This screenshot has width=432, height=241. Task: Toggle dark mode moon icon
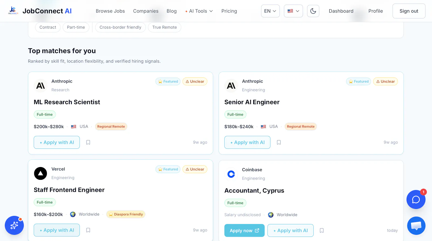[x=313, y=11]
